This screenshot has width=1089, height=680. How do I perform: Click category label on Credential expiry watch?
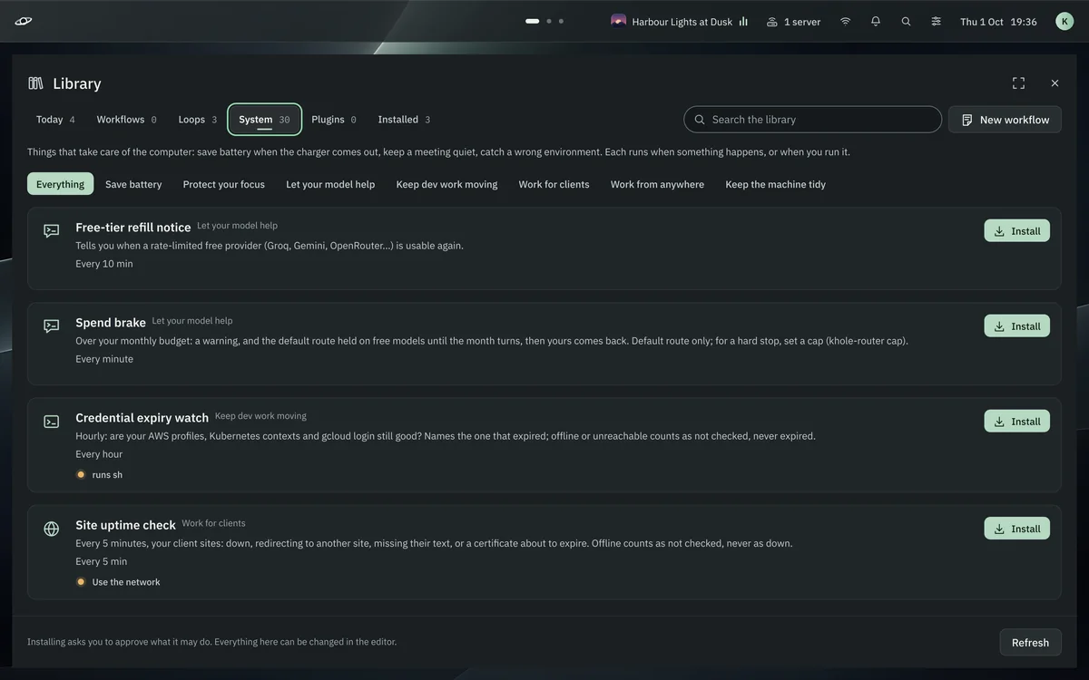click(x=260, y=416)
